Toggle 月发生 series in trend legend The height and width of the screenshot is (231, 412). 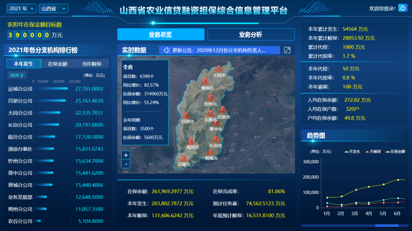tap(353, 151)
